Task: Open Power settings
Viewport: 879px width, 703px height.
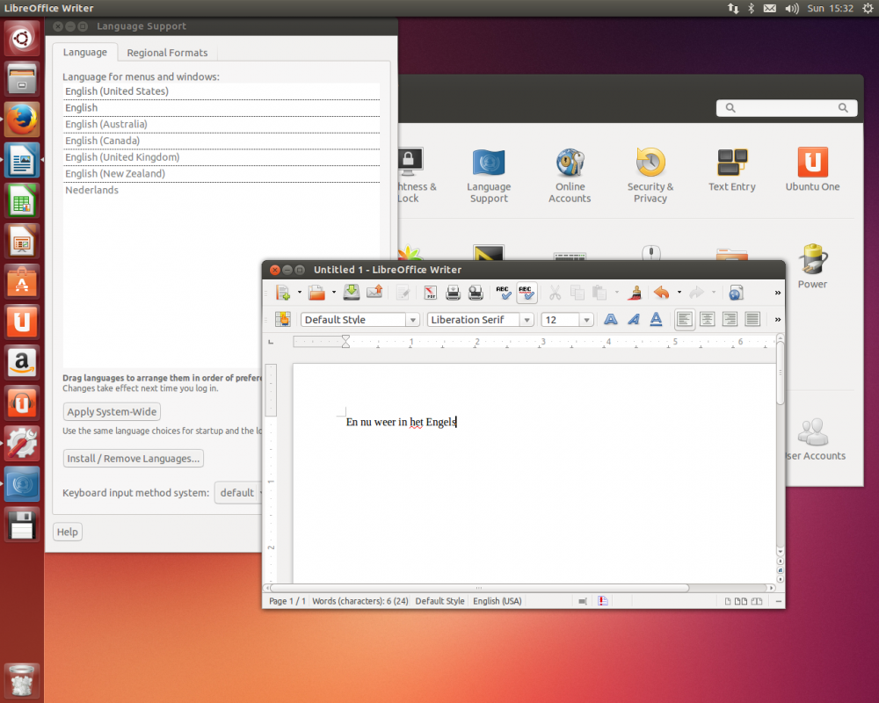Action: 812,267
